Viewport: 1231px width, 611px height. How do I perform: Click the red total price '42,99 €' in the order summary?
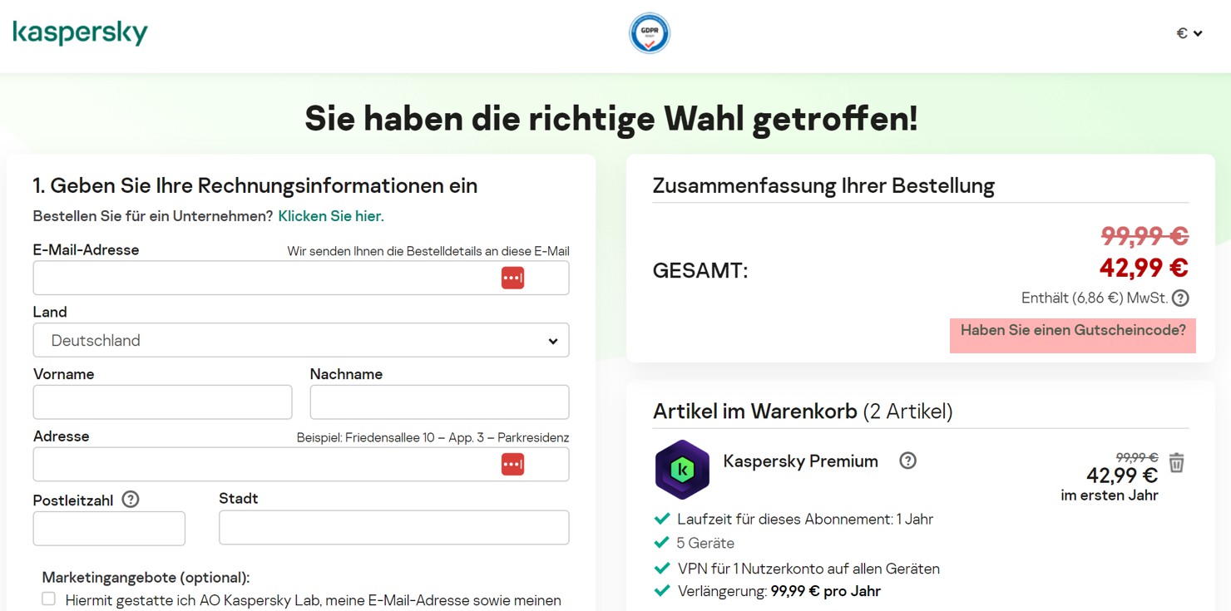point(1144,268)
